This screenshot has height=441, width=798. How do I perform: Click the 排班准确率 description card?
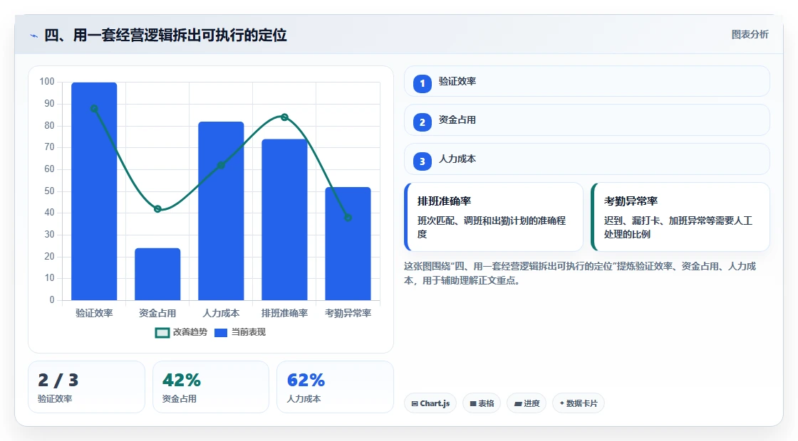(x=494, y=217)
